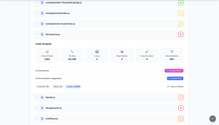
Task: Click the red D grade badge for lib/response.js
Action: [x=181, y=34]
